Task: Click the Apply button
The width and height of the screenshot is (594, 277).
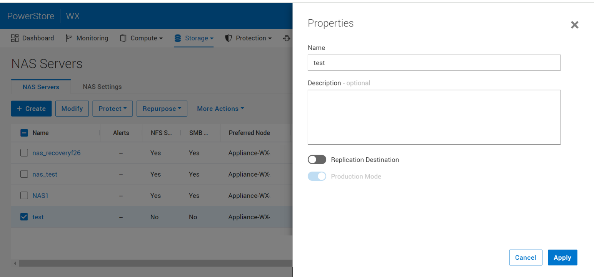Action: (x=562, y=257)
